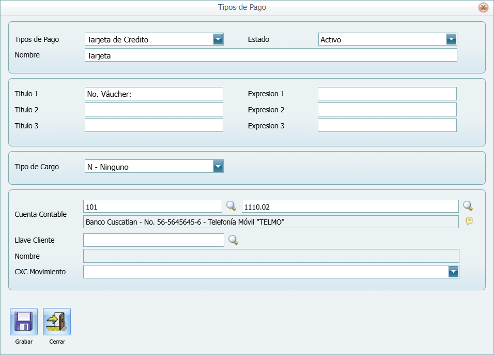Open the Tipos de Pago dropdown
The image size is (494, 355).
[x=218, y=39]
